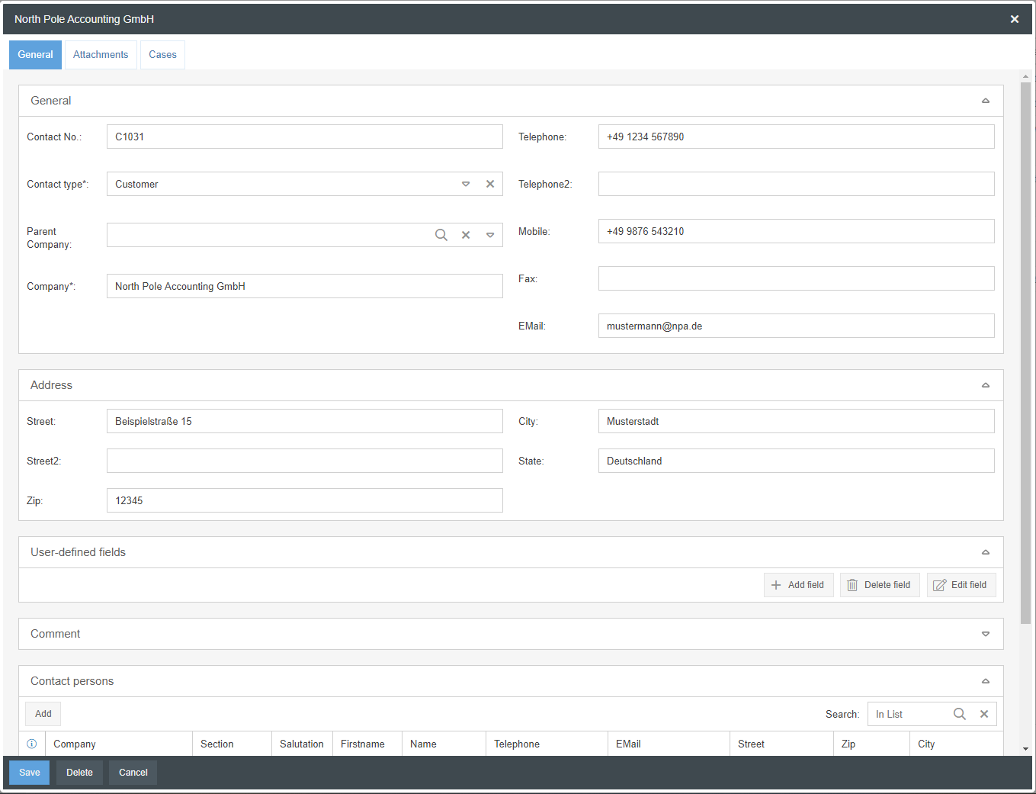Sort by the Salutation column header
Screen dimensions: 1036x794
(x=302, y=744)
